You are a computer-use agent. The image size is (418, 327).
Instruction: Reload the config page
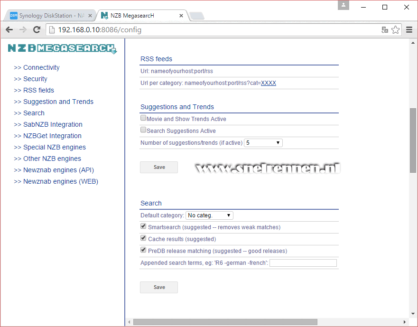coord(37,29)
